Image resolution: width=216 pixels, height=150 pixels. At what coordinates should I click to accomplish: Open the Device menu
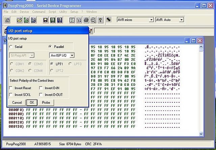click(x=24, y=12)
